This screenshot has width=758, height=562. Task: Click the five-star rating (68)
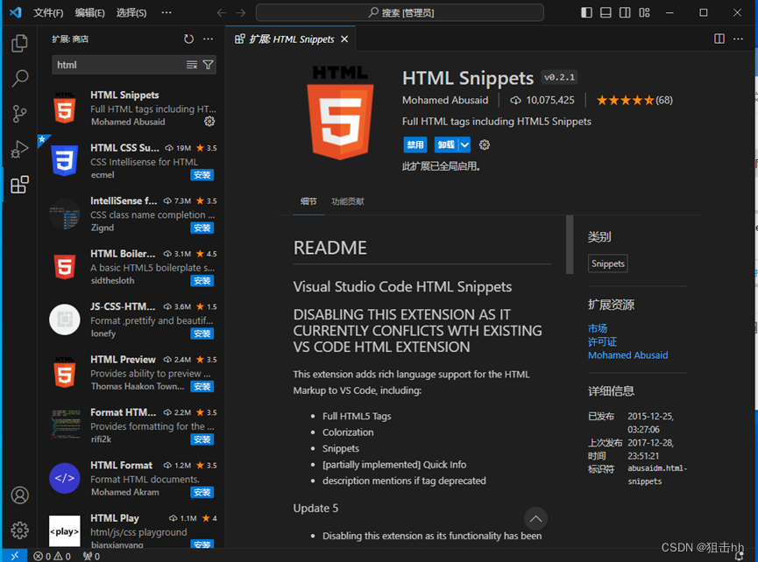point(634,101)
